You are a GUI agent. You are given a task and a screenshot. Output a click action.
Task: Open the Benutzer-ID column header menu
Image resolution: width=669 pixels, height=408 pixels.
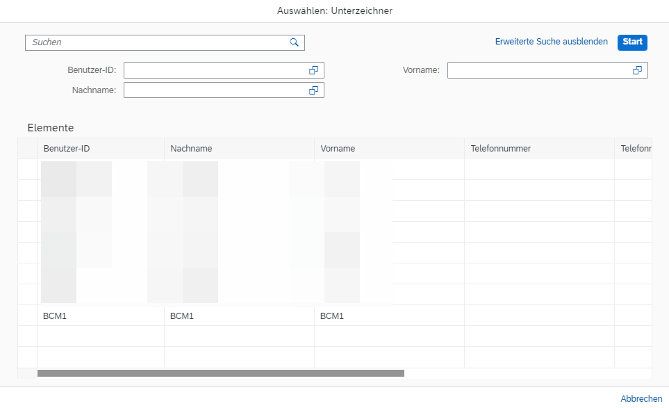point(100,149)
